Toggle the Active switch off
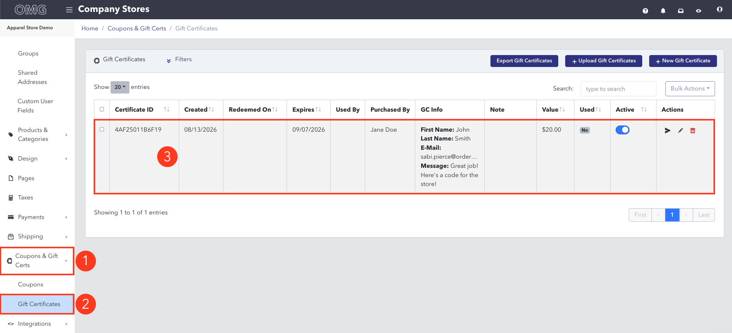This screenshot has height=333, width=732. pos(623,130)
